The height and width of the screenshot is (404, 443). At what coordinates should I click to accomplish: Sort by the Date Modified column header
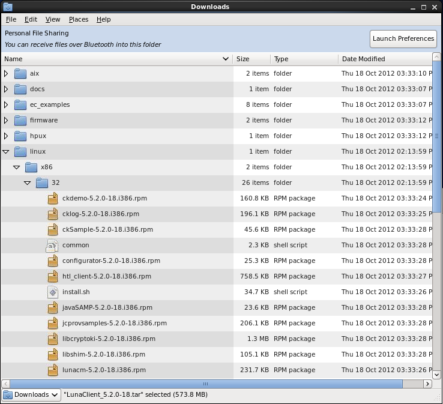(x=384, y=59)
